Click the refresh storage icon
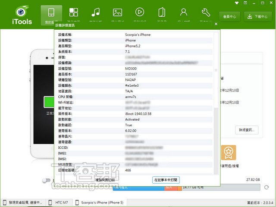Viewport: 276px width, 207px height. [x=267, y=187]
